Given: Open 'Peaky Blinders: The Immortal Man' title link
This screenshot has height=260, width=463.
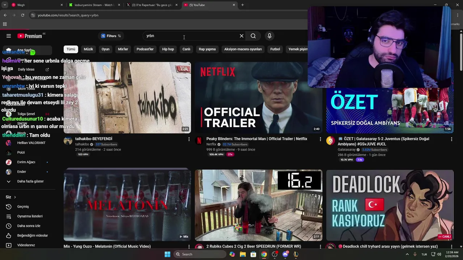Looking at the screenshot, I should [x=257, y=139].
